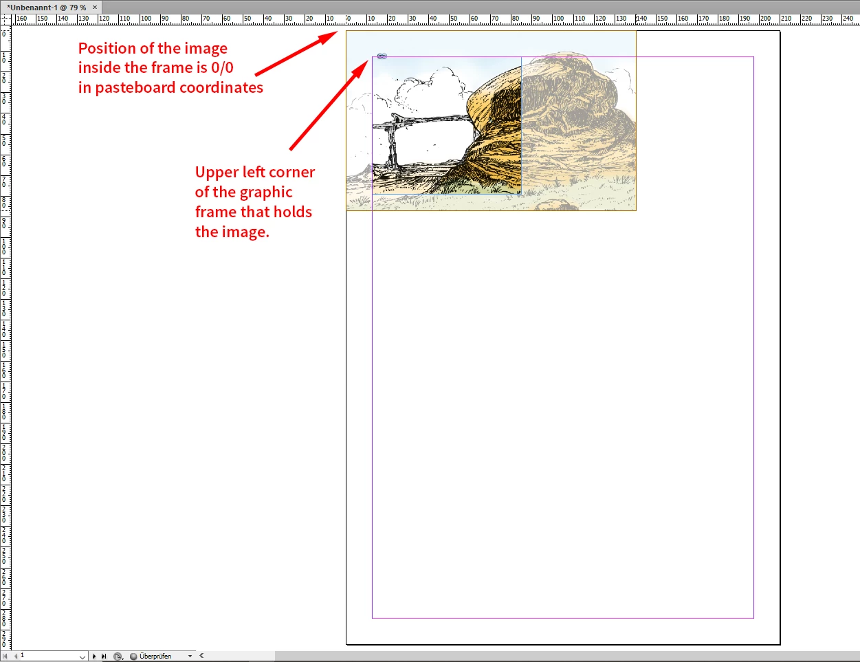860x662 pixels.
Task: Click the page number field
Action: point(47,656)
